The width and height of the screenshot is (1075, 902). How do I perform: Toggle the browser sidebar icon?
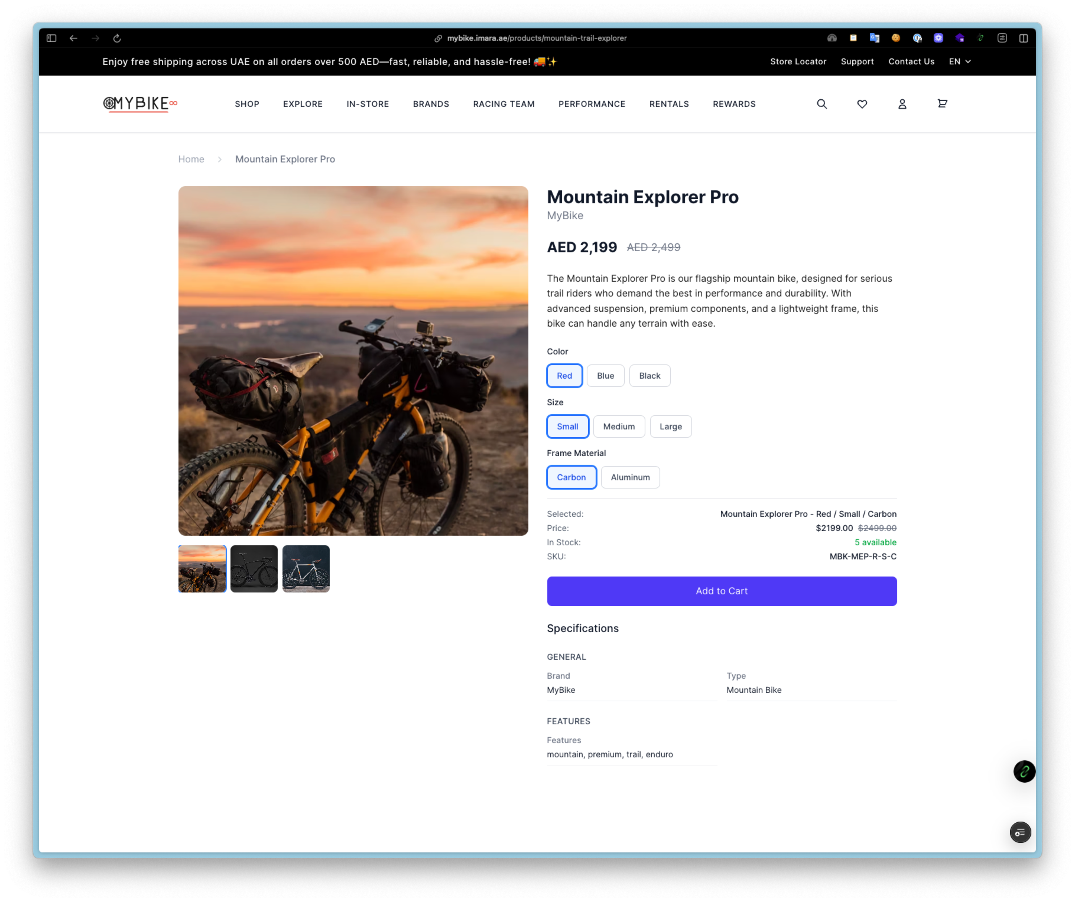point(51,38)
